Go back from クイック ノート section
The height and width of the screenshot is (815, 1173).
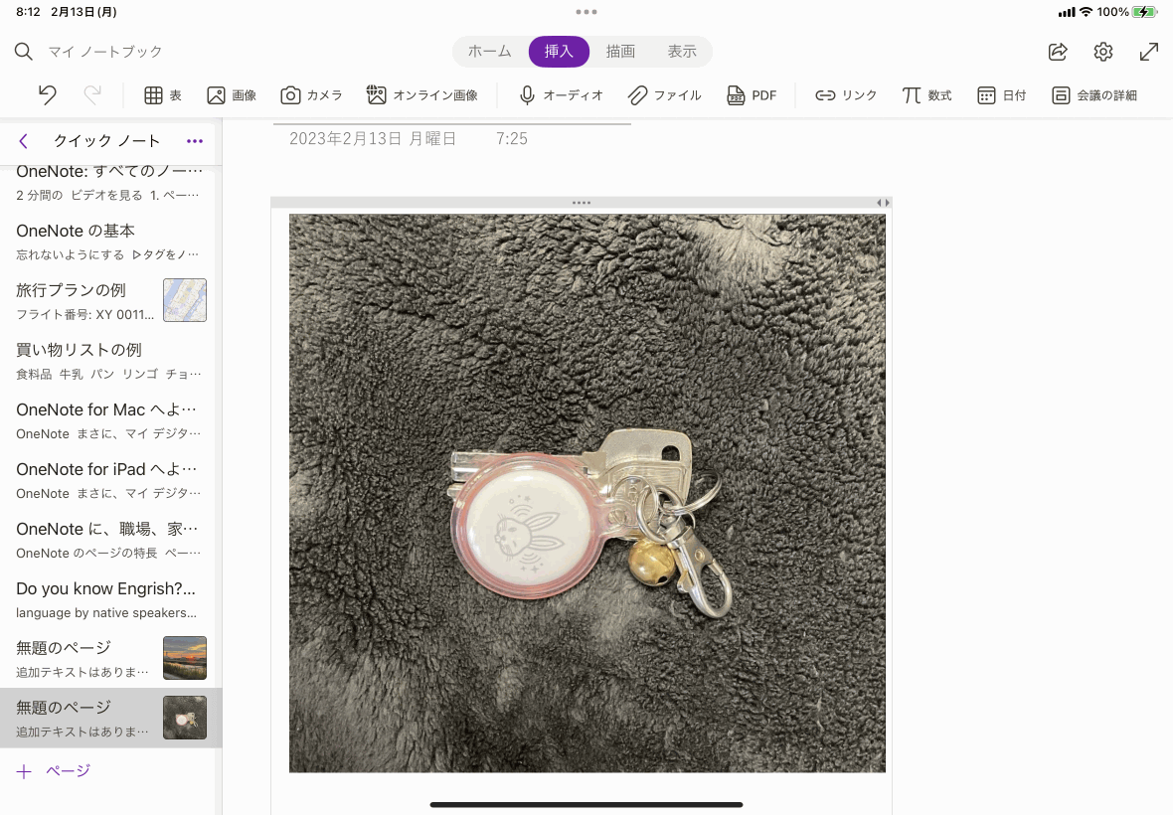(x=24, y=141)
